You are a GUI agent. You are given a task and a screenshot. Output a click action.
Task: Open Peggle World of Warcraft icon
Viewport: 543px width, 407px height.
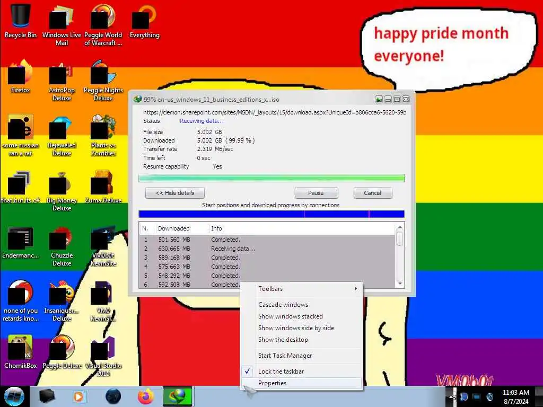(103, 24)
